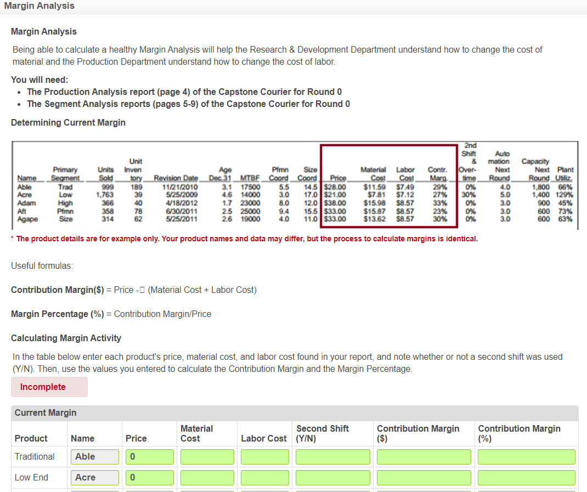Click the Material Cost field for Traditional
587x492 pixels.
pos(207,456)
